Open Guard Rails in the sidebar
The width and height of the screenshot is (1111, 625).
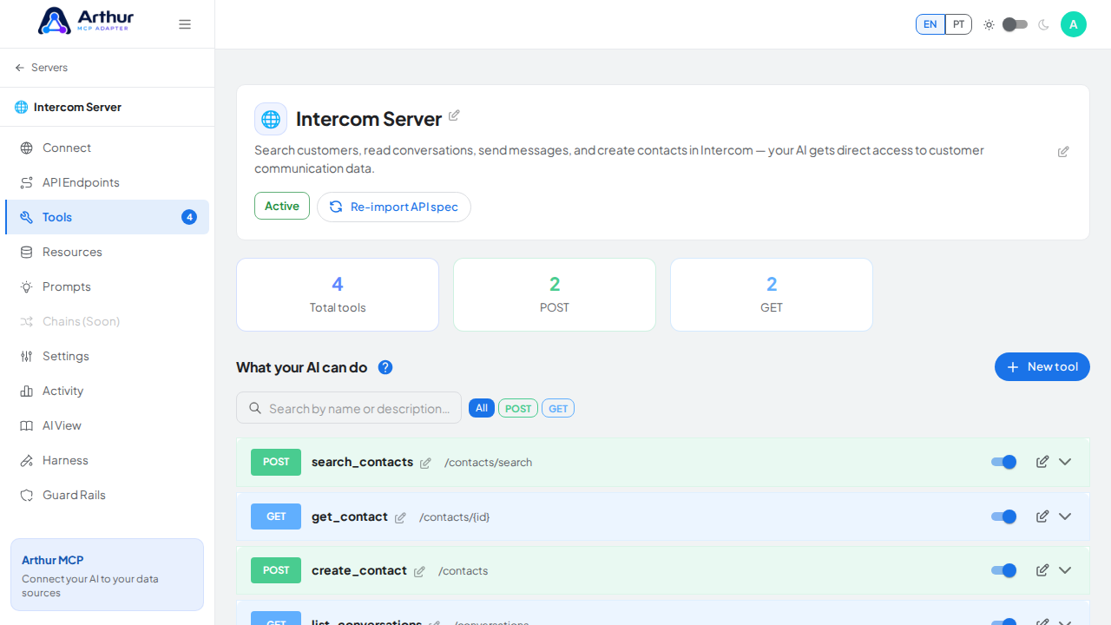coord(108,495)
